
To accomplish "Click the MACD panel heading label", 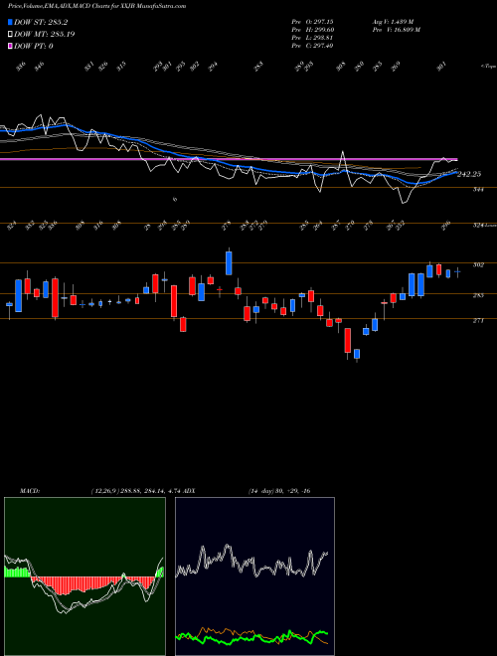I will pos(29,491).
